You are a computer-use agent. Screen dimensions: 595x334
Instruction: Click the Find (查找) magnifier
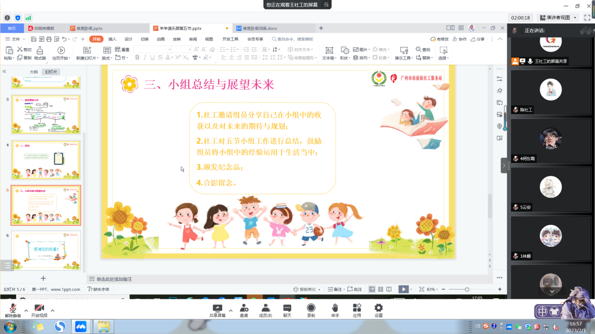tap(423, 50)
